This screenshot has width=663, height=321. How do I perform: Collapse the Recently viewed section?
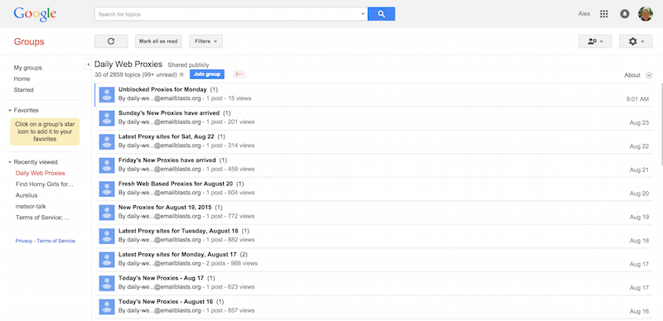10,162
